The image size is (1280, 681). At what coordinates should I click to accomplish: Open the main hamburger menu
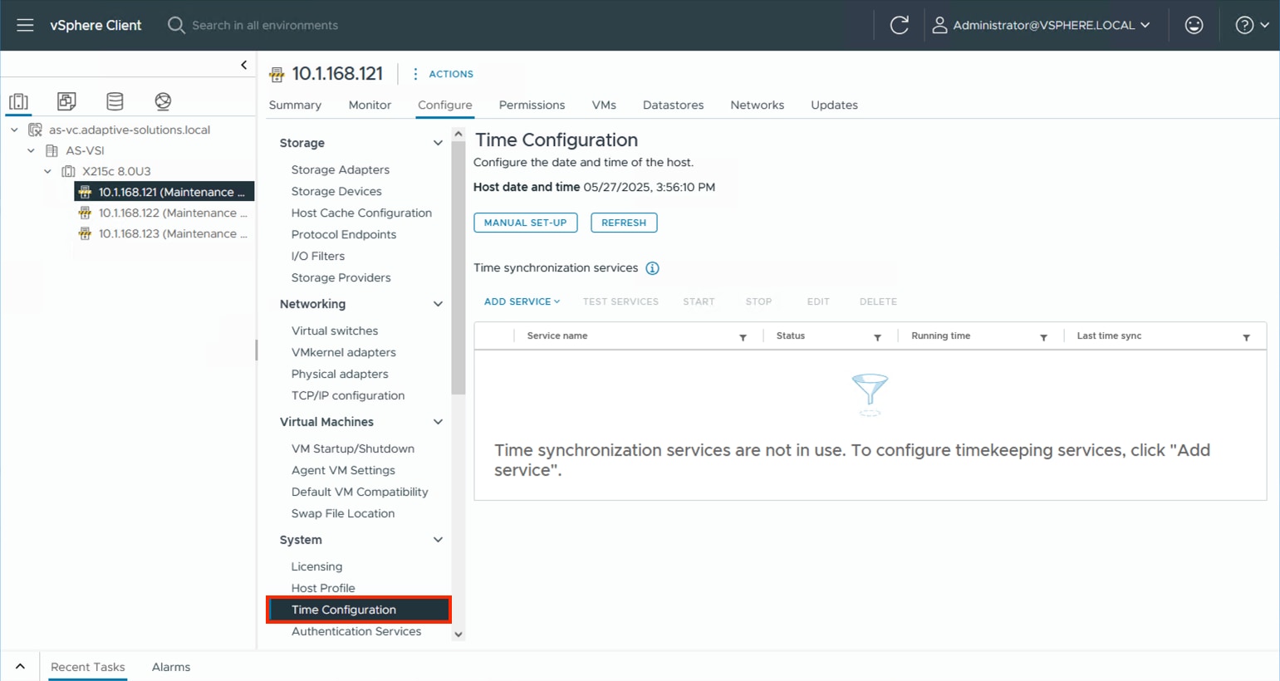click(x=24, y=25)
